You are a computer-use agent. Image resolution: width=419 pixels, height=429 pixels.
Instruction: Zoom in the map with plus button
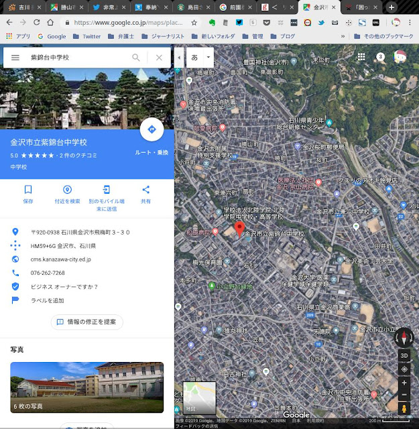(404, 383)
